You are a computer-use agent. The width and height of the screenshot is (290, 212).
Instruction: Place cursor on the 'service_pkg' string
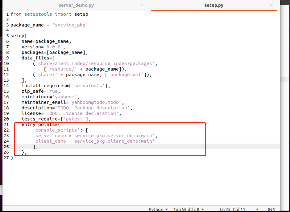pyautogui.click(x=71, y=25)
